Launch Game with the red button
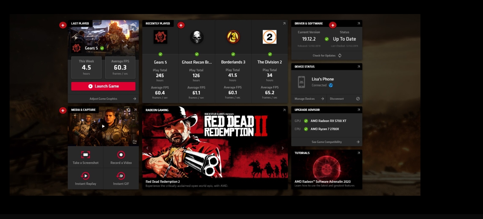Image resolution: width=483 pixels, height=219 pixels. [103, 86]
